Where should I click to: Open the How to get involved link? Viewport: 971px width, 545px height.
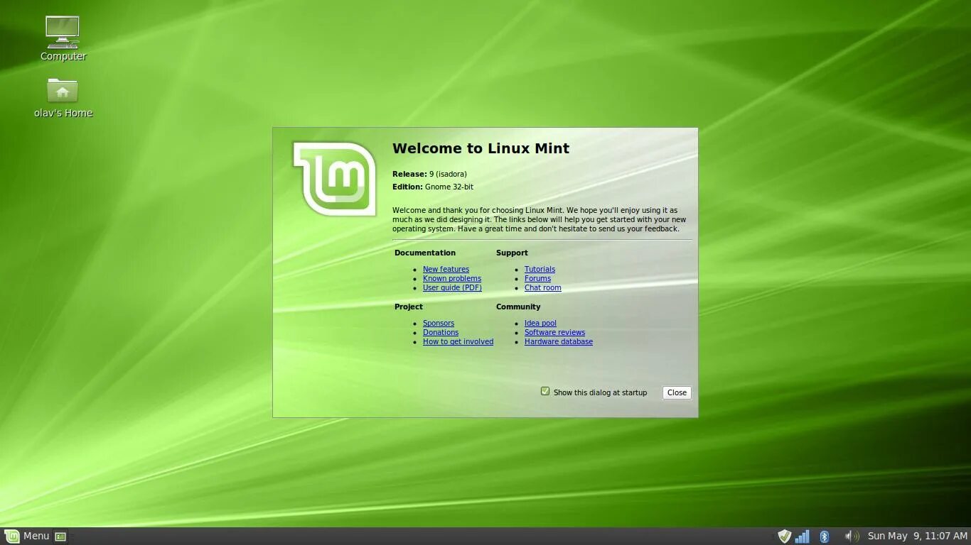pyautogui.click(x=458, y=341)
